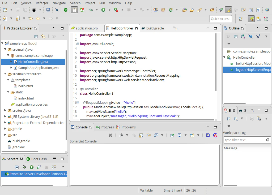Open the Refactor menu
The height and width of the screenshot is (195, 272).
coord(42,3)
